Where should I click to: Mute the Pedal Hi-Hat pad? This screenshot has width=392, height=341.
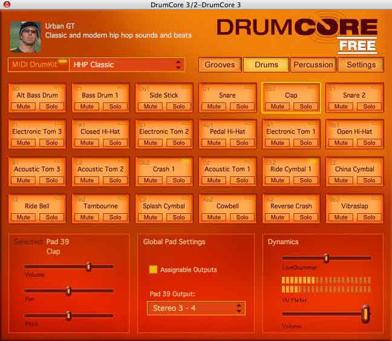coord(214,143)
